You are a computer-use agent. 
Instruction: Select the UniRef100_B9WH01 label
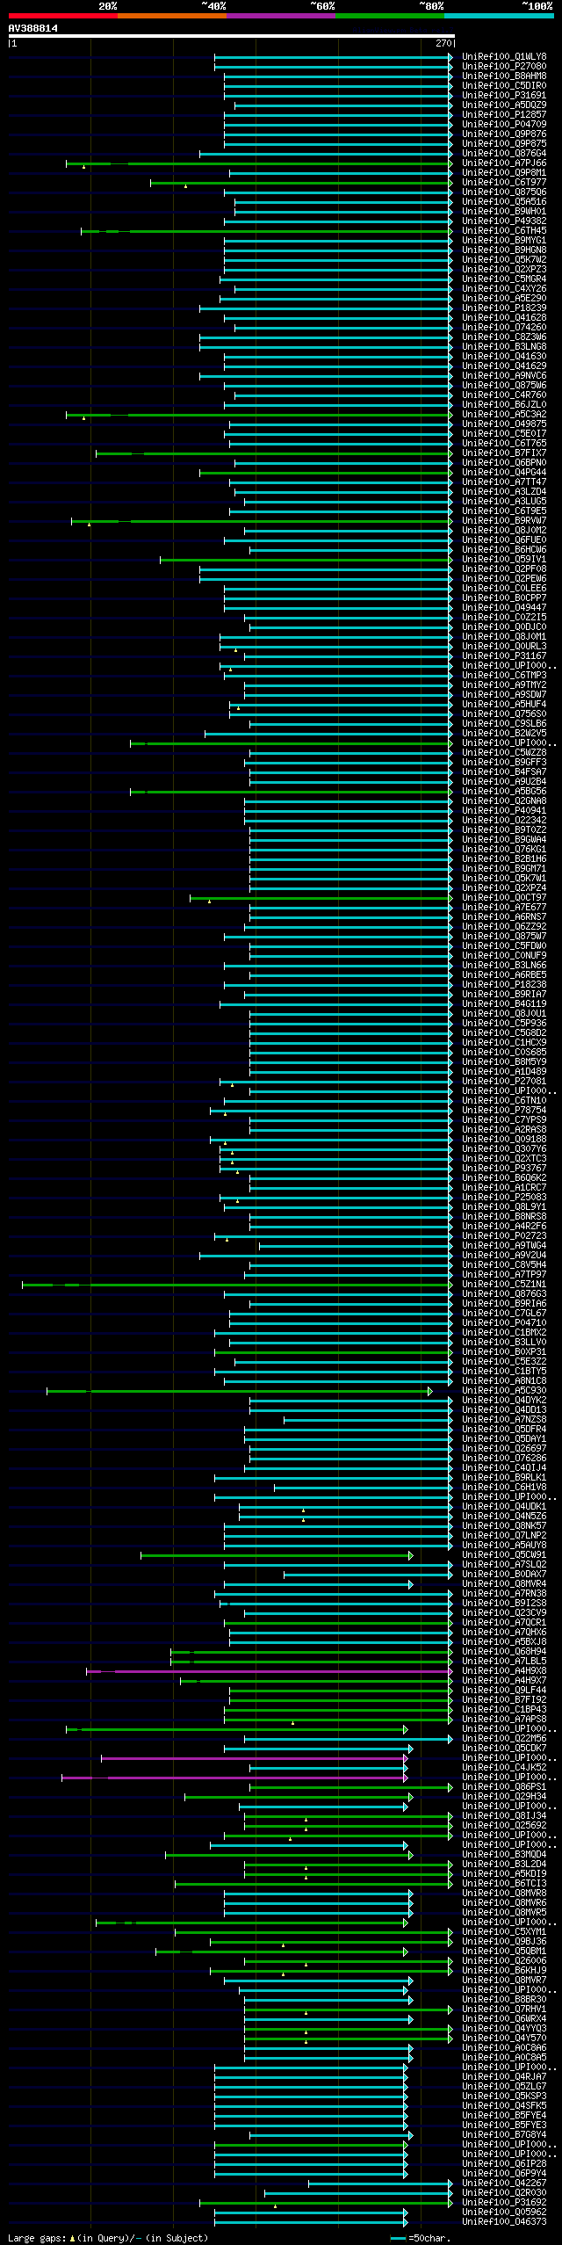coord(504,211)
